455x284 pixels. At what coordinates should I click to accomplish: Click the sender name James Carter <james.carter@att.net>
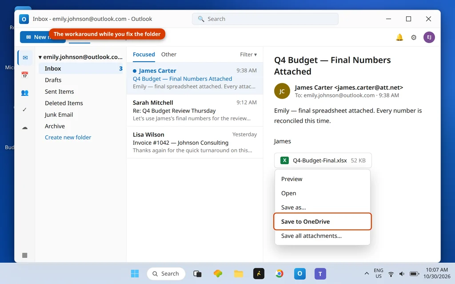click(349, 87)
